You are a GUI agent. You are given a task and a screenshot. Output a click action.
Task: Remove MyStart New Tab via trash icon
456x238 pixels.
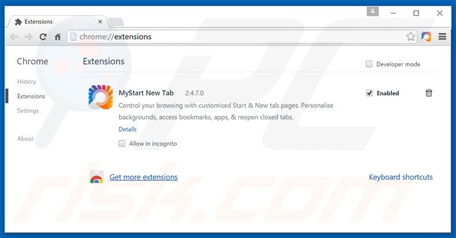(429, 93)
